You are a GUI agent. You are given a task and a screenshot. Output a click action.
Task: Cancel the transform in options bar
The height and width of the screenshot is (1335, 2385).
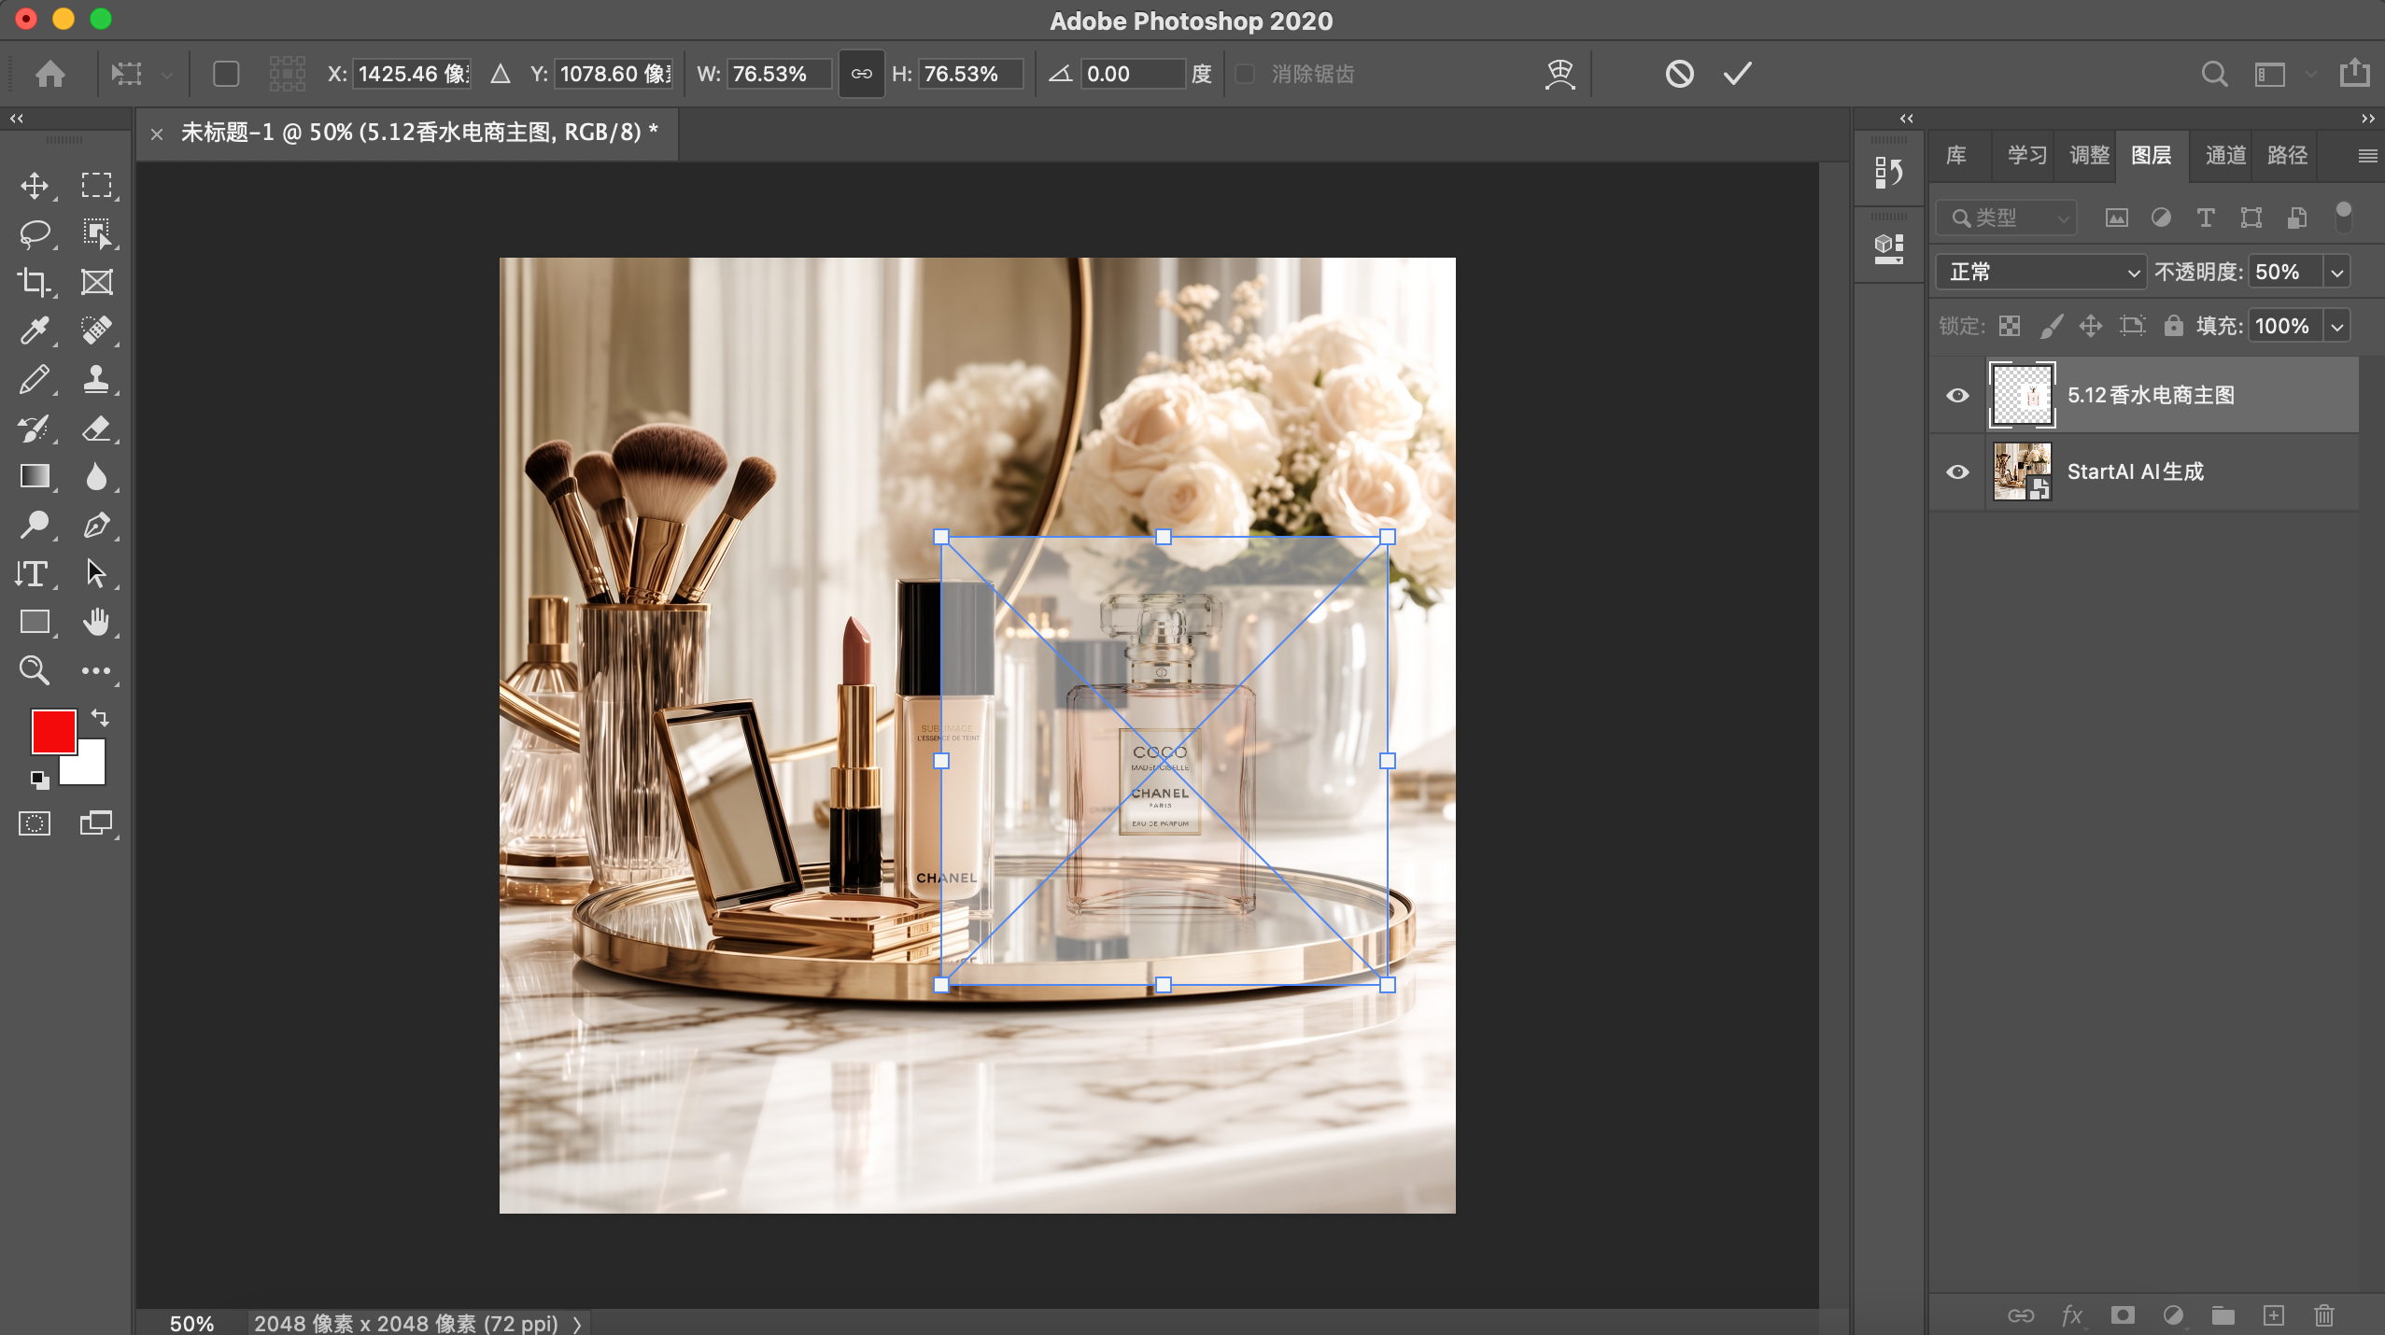click(1679, 74)
